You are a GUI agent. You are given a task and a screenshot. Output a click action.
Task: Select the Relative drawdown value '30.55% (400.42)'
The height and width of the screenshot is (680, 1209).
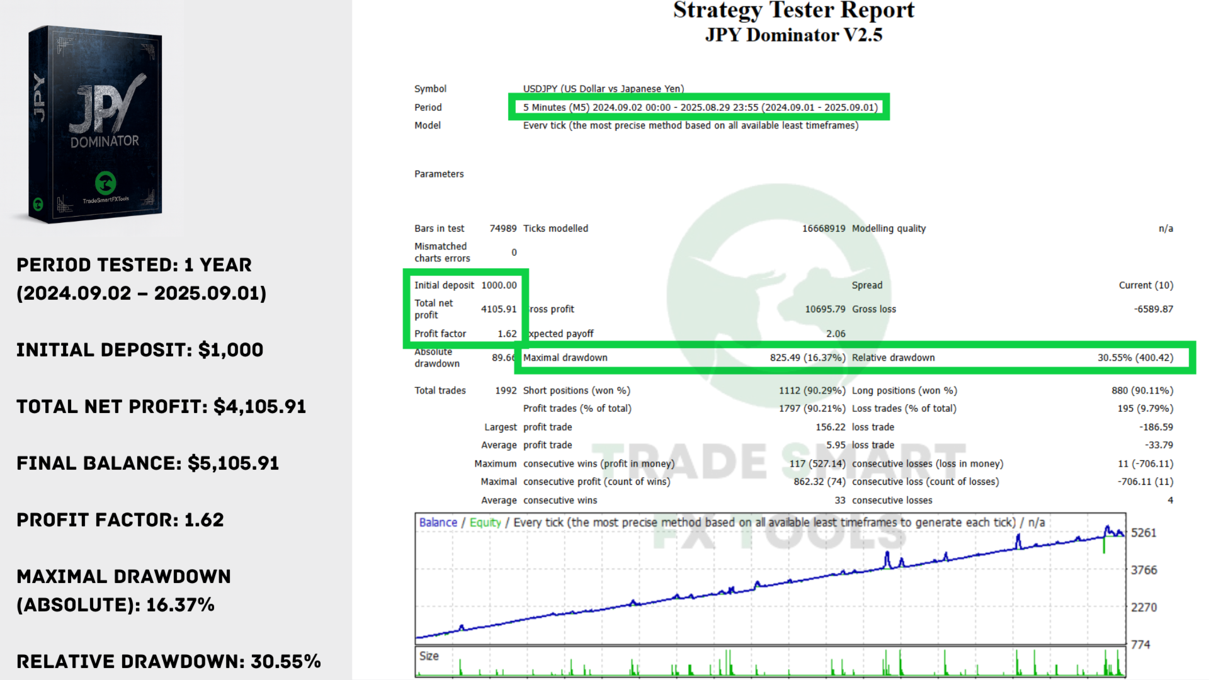[1135, 358]
